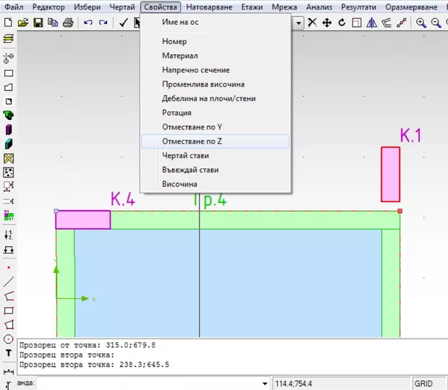The height and width of the screenshot is (390, 448).
Task: Click the Move (four-arrow) tool icon
Action: [327, 22]
